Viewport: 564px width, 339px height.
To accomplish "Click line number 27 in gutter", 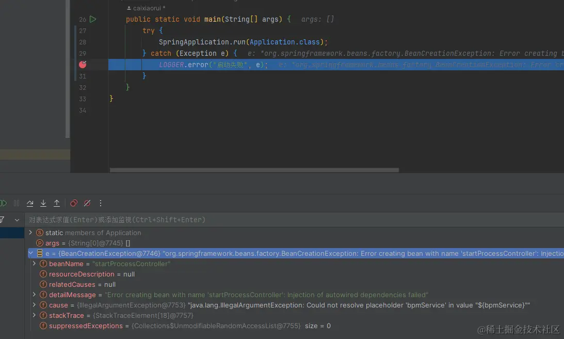I will pos(83,30).
